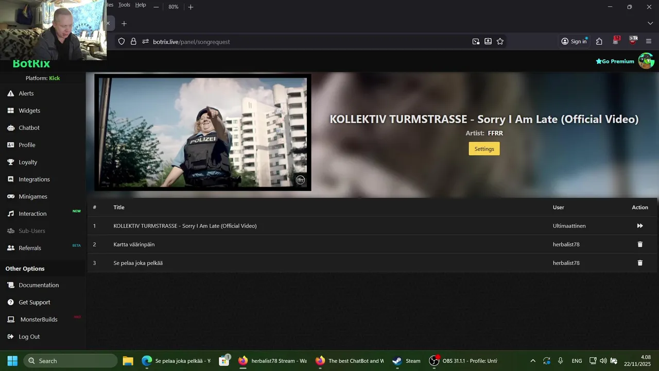Switch to herbalist78 Stream Firefox window
659x371 pixels.
pos(273,361)
